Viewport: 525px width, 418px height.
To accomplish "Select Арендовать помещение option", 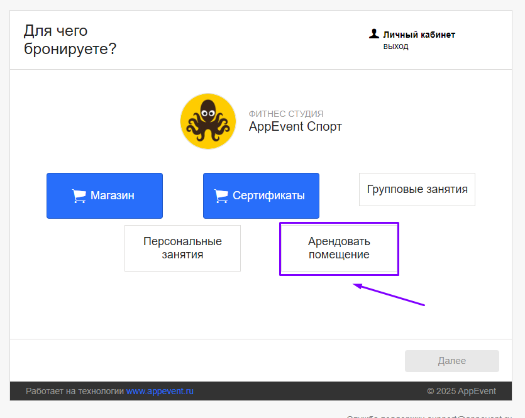I will [x=339, y=248].
